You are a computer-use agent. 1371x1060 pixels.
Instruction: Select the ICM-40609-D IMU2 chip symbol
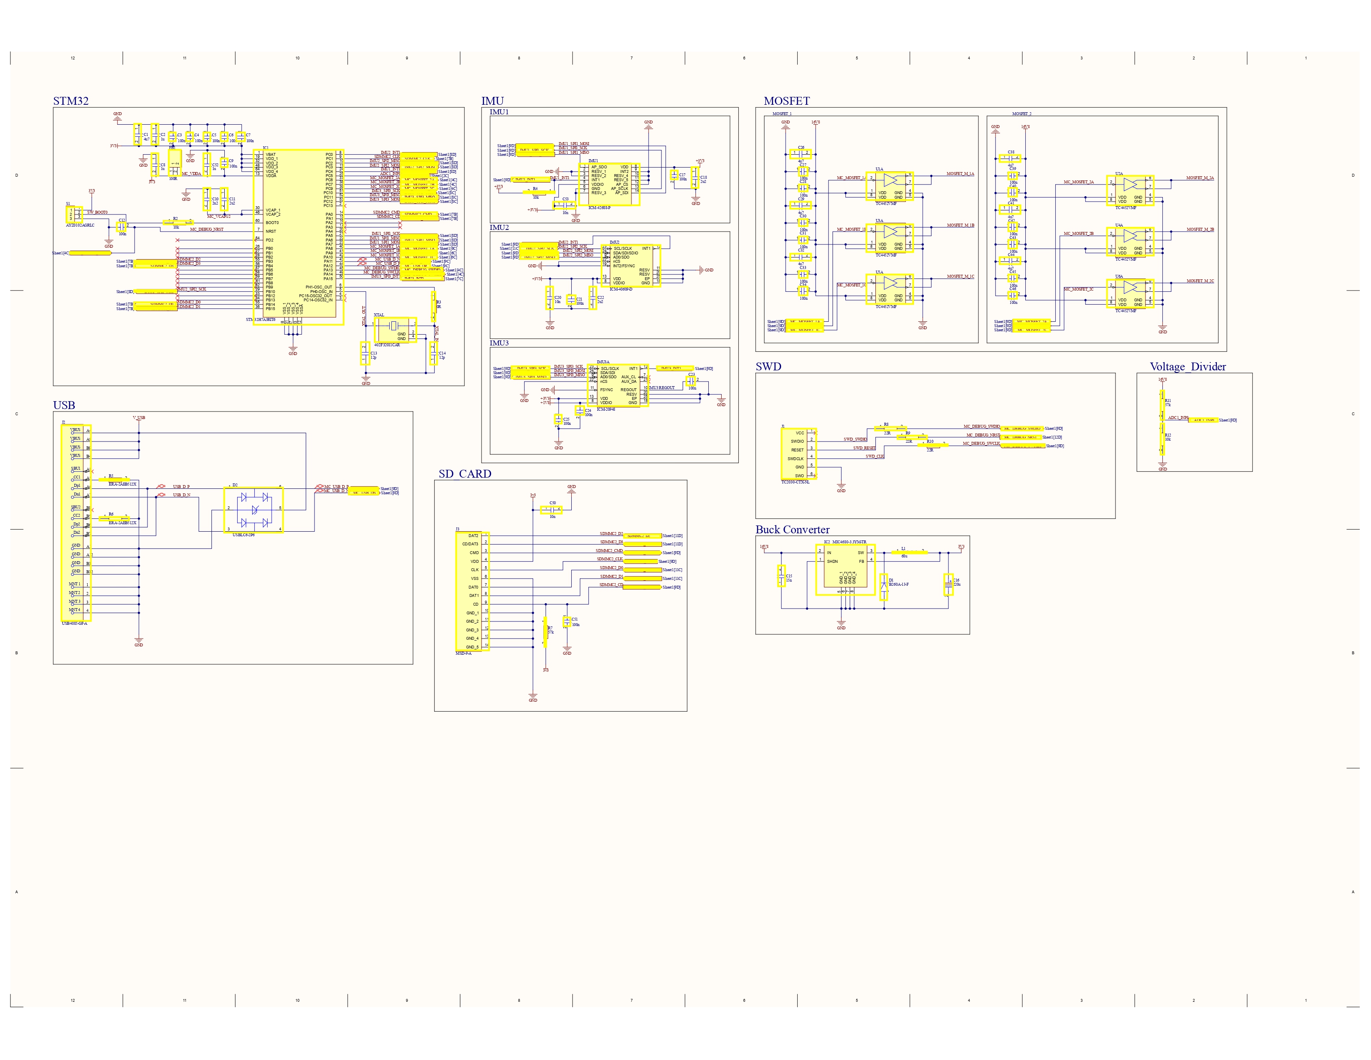[x=631, y=265]
